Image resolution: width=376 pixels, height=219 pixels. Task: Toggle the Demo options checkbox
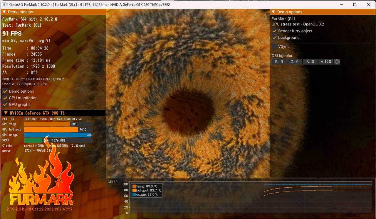point(5,91)
